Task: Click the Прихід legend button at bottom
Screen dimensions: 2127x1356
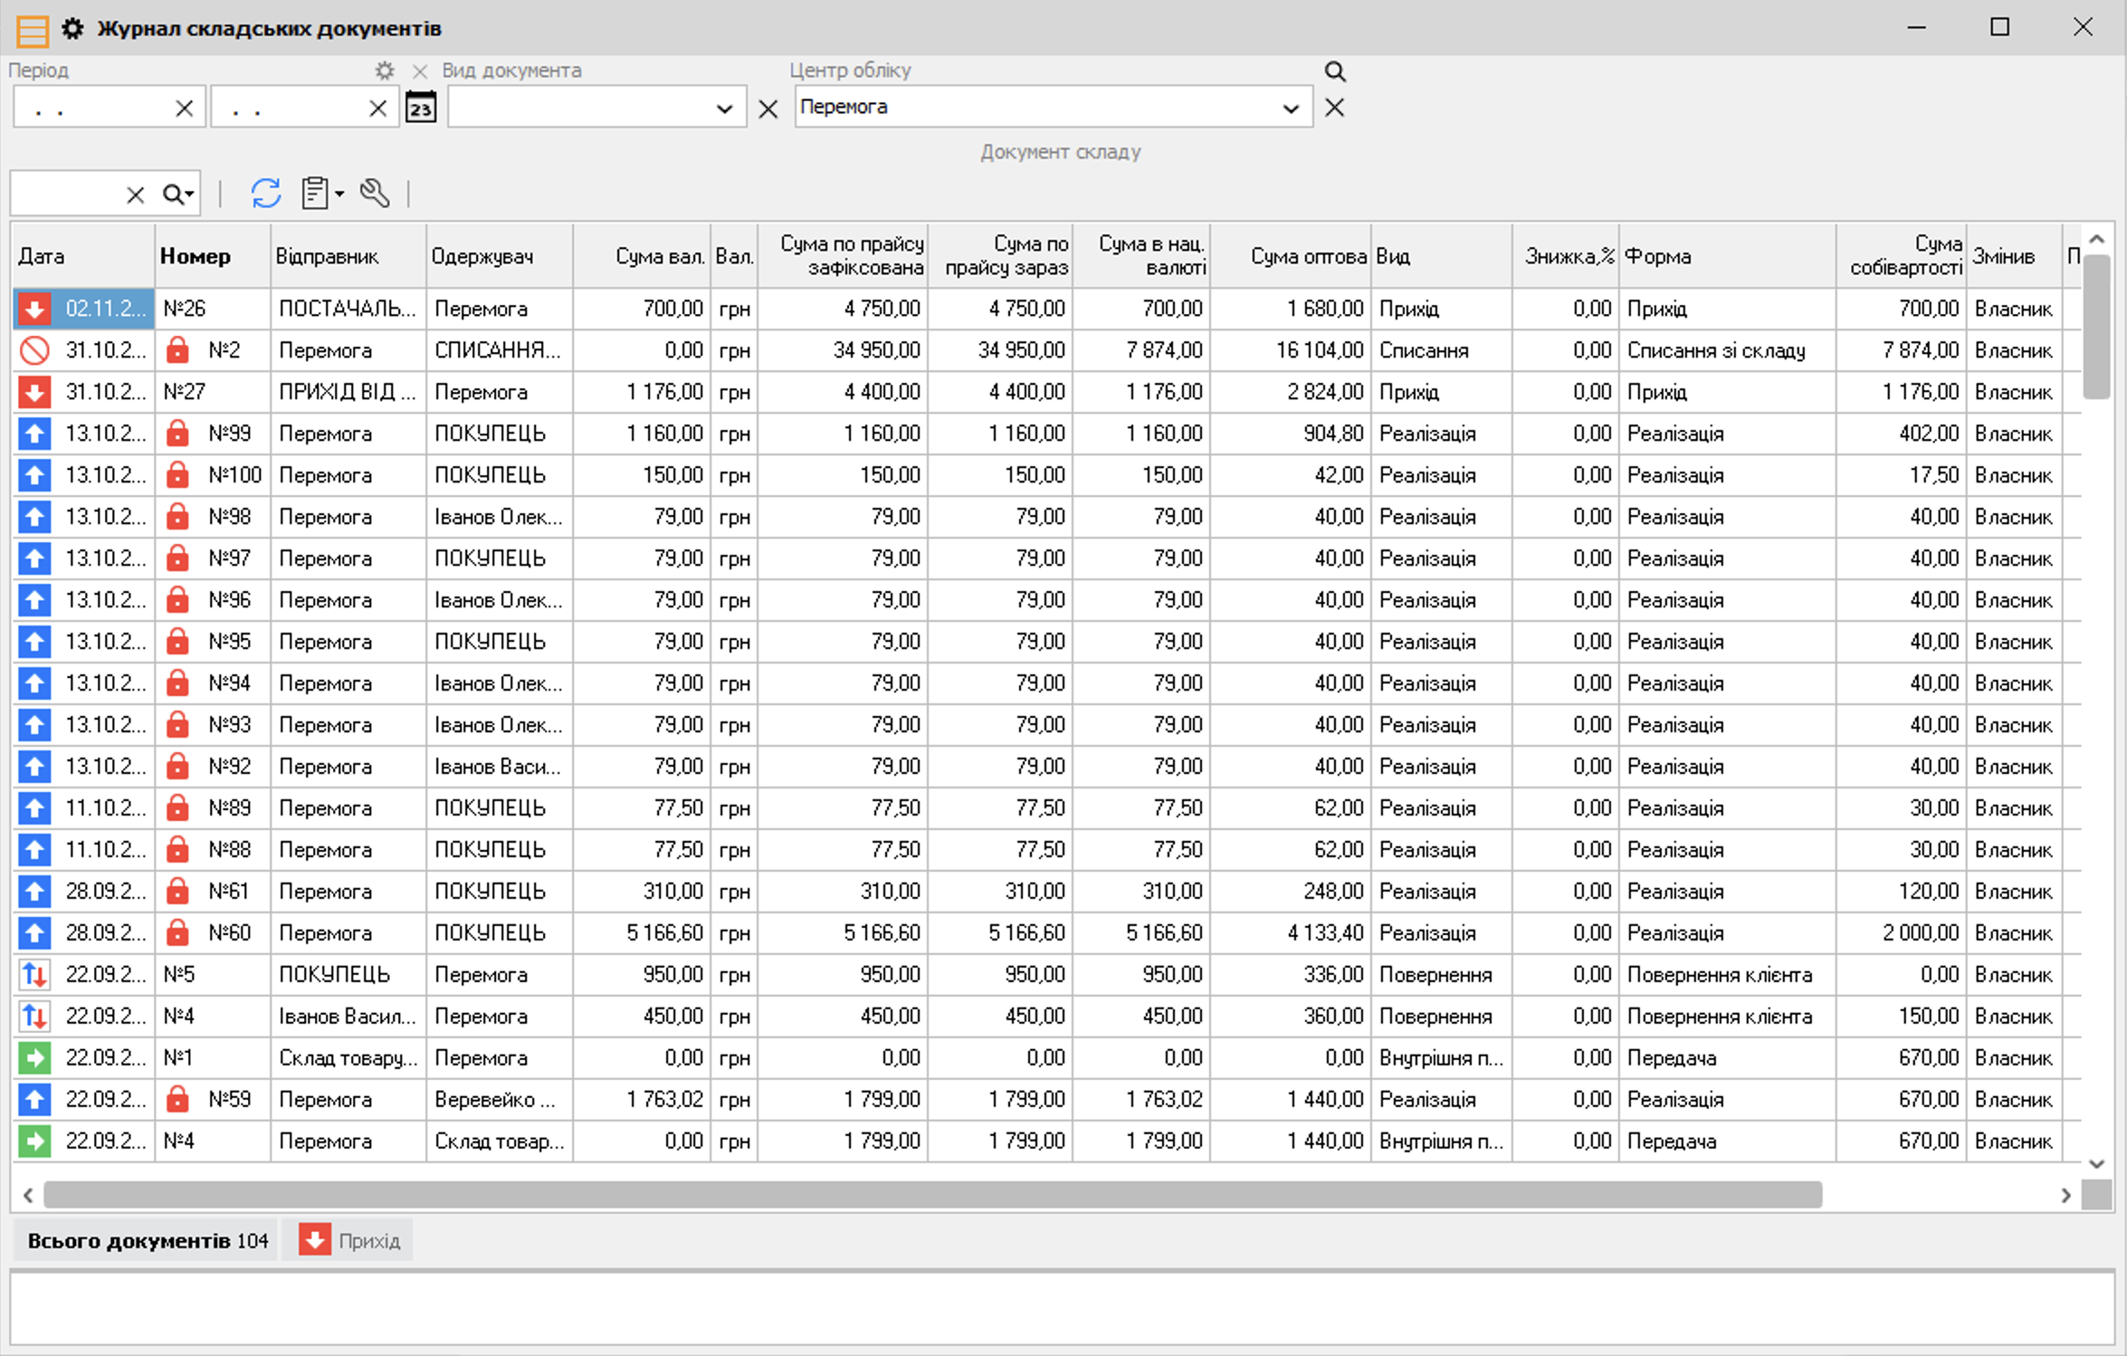Action: coord(349,1240)
